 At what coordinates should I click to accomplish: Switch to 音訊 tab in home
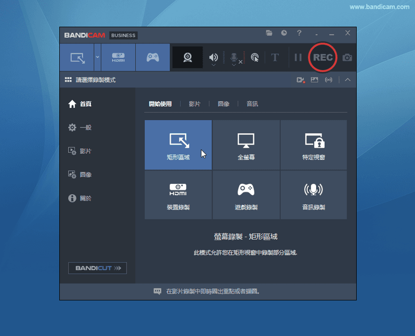click(x=252, y=104)
